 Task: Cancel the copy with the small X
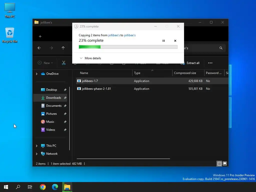(x=175, y=41)
